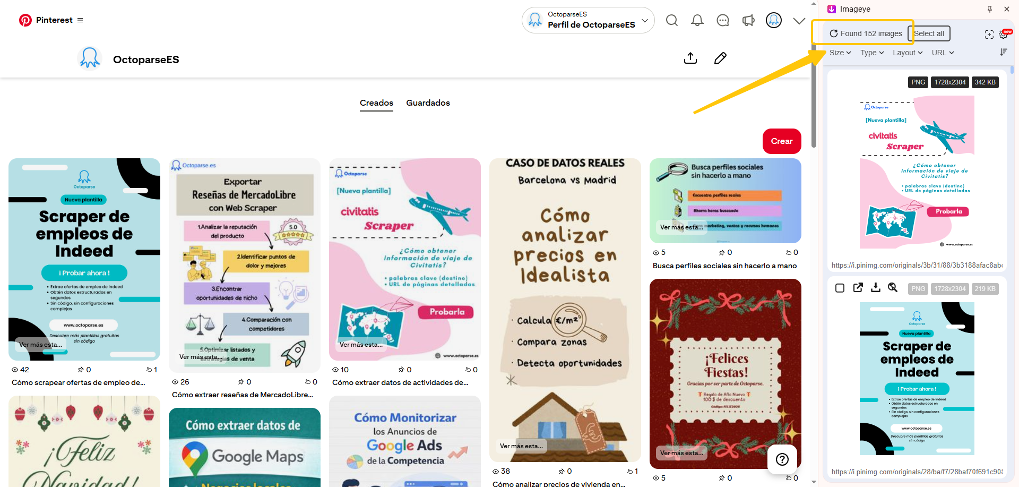
Task: Click the edit profile pencil icon
Action: pos(720,58)
